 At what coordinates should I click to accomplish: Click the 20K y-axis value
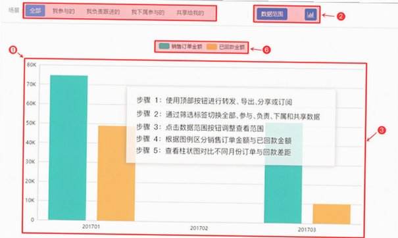click(x=30, y=181)
